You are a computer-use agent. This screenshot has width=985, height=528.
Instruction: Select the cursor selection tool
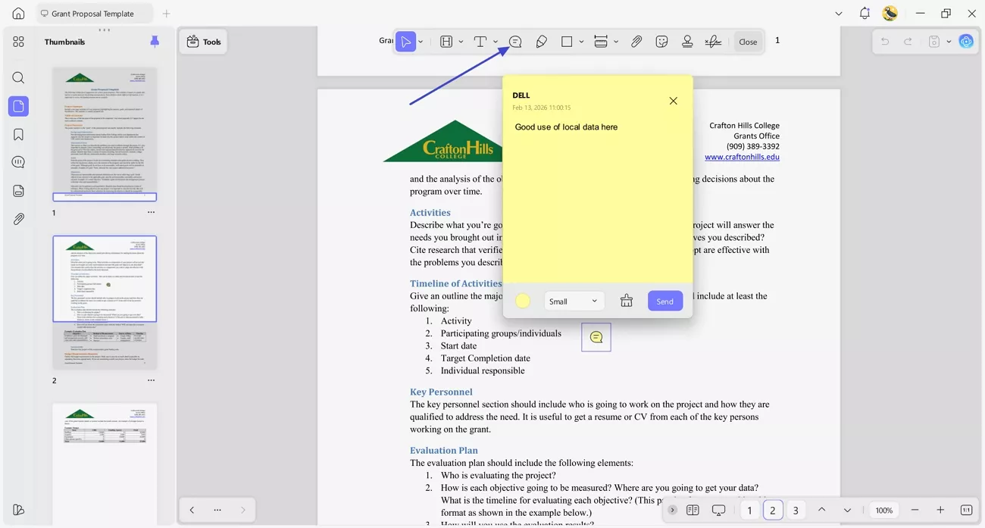coord(406,42)
